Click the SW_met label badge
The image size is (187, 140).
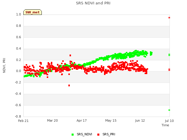pos(32,12)
